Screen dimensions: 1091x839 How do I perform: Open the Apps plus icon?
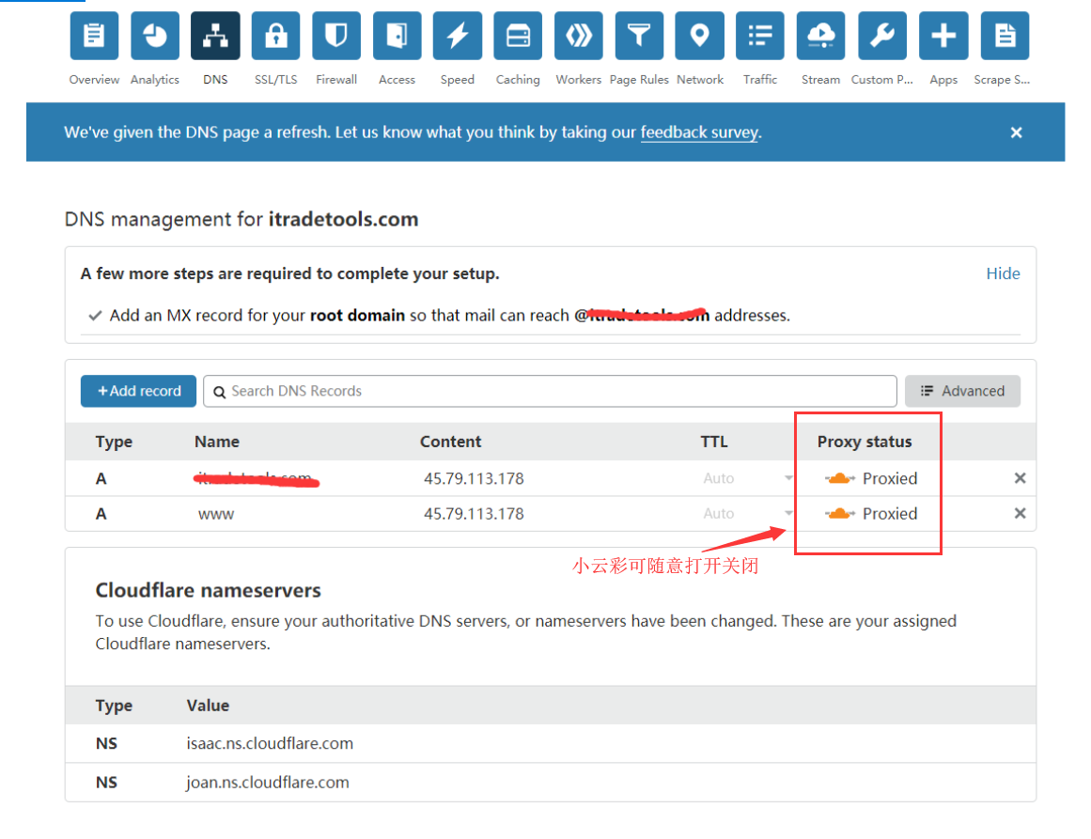[943, 36]
